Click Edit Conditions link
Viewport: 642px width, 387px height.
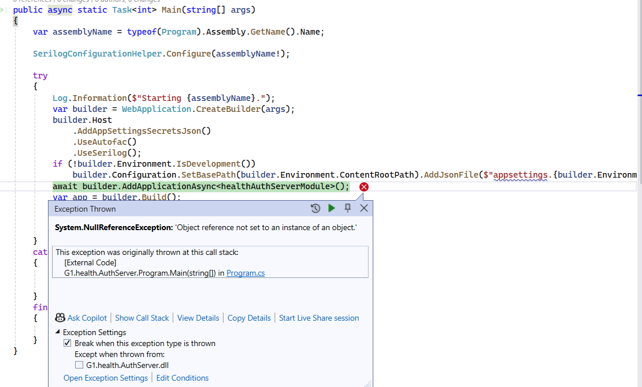click(183, 378)
